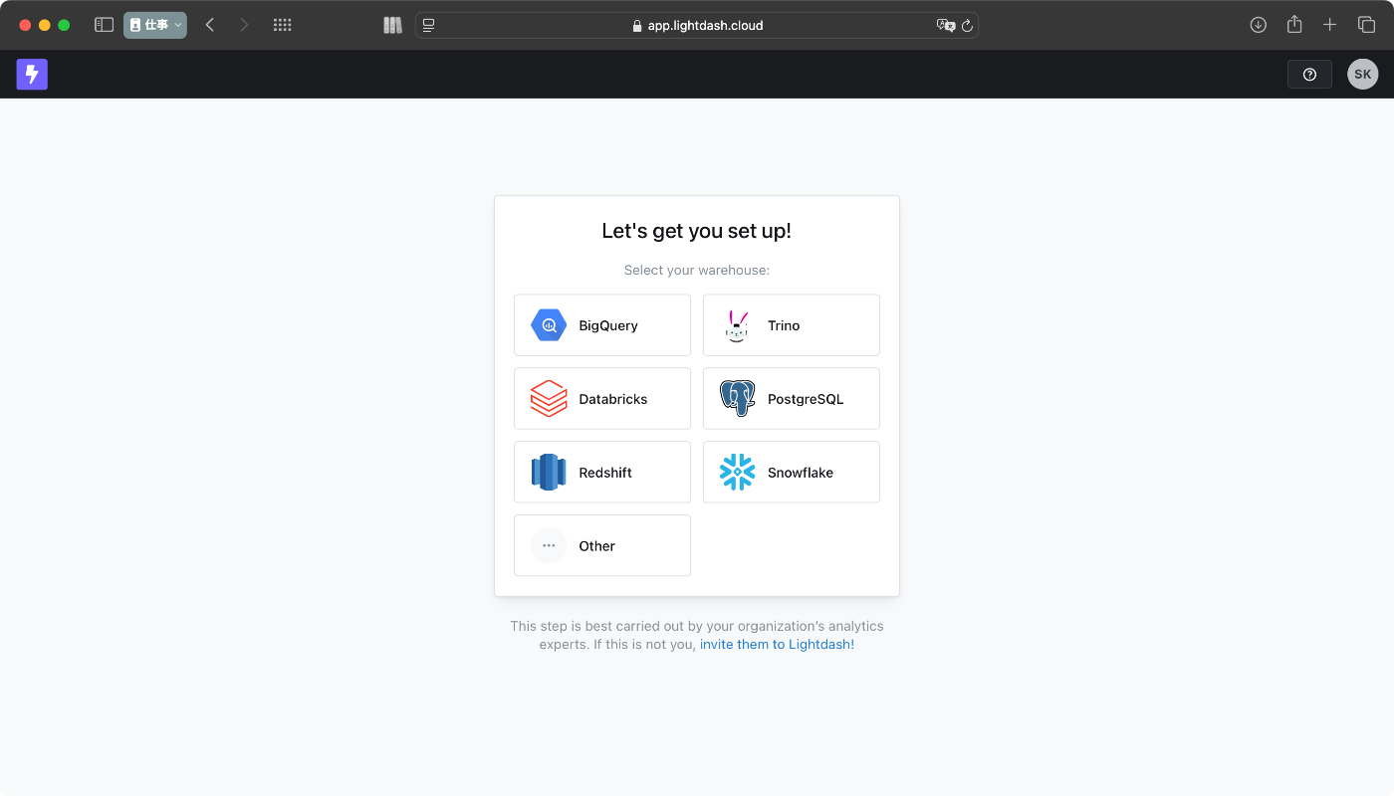Open the help question mark menu
This screenshot has height=796, width=1394.
[1309, 75]
